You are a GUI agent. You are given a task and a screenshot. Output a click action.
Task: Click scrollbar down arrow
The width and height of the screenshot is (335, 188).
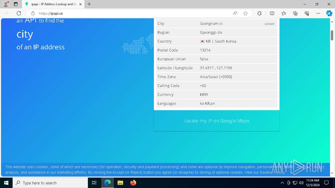coord(332,173)
